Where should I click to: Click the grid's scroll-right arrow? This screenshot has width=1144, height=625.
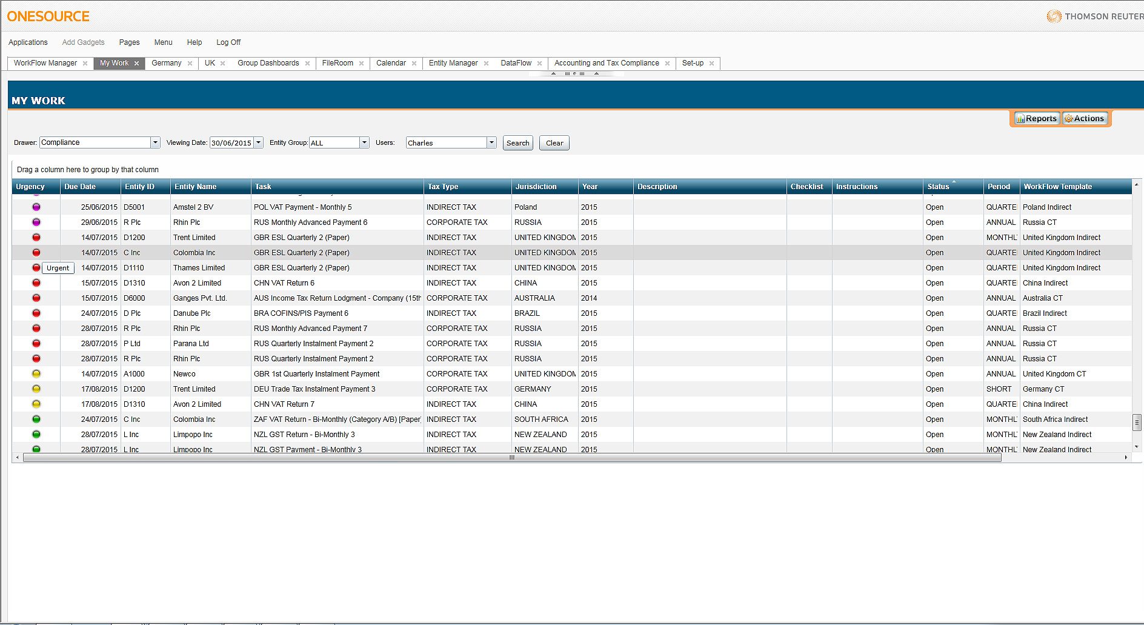point(1126,458)
